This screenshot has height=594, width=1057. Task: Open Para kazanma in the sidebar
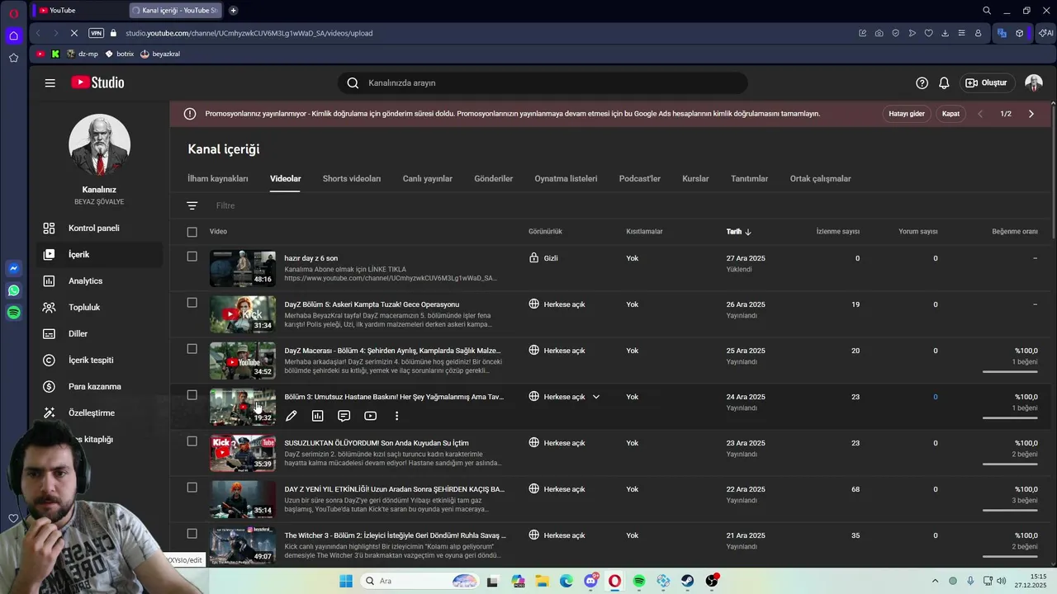click(99, 386)
